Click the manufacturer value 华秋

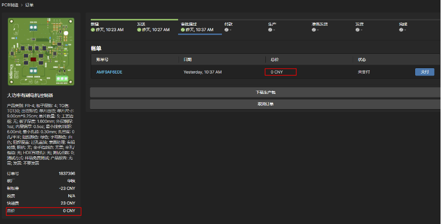click(71, 181)
